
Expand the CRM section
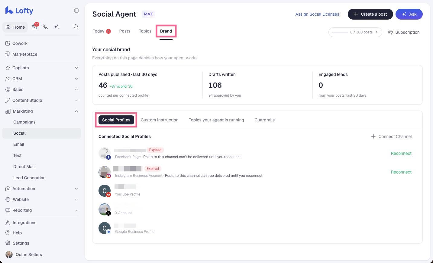42,79
